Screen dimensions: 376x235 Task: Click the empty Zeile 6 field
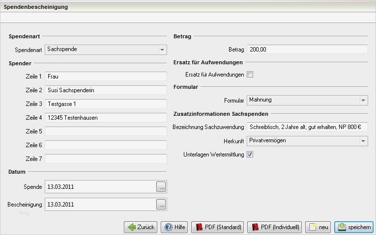106,145
